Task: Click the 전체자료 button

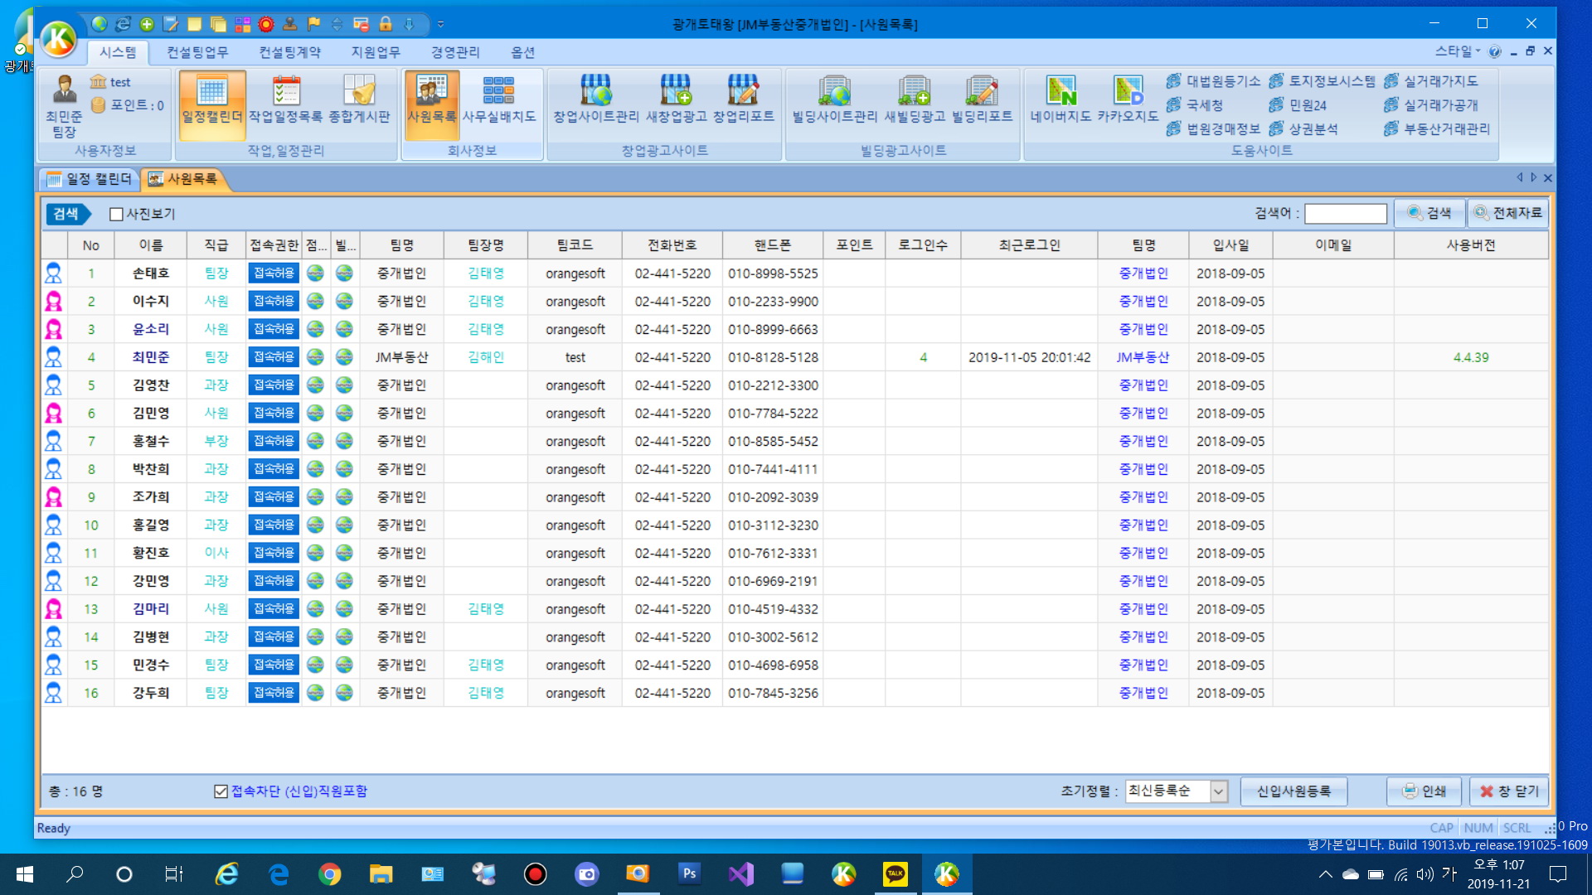Action: click(1508, 214)
